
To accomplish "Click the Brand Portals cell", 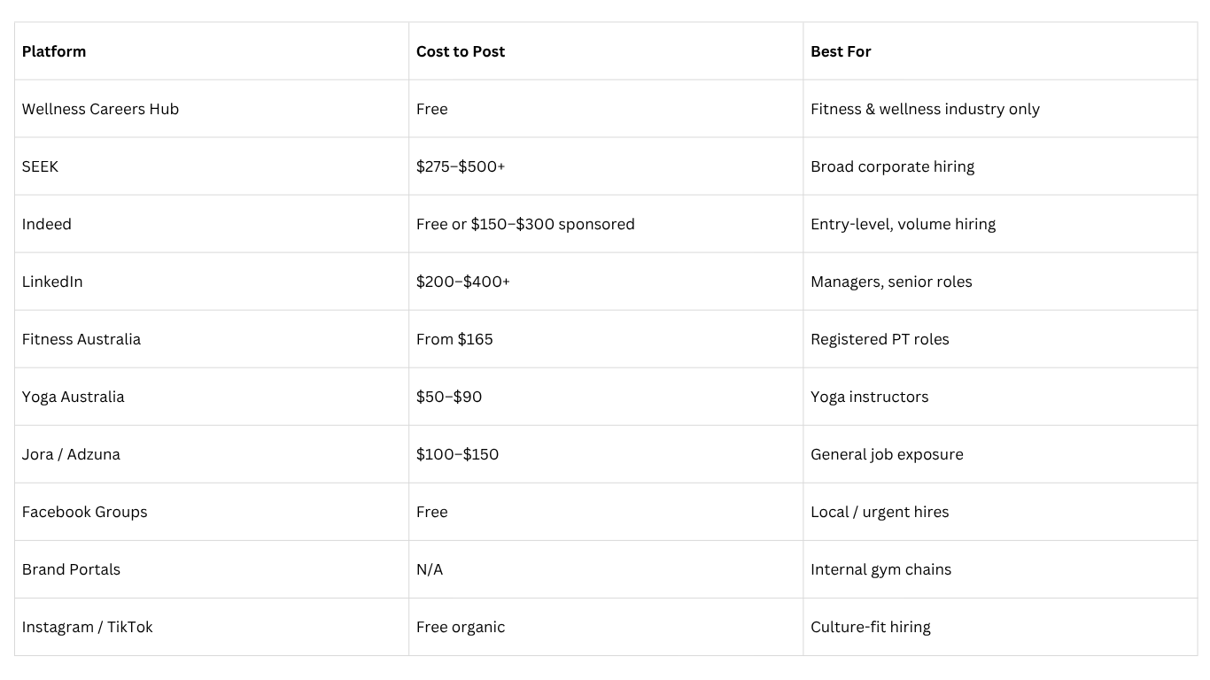I will (71, 569).
